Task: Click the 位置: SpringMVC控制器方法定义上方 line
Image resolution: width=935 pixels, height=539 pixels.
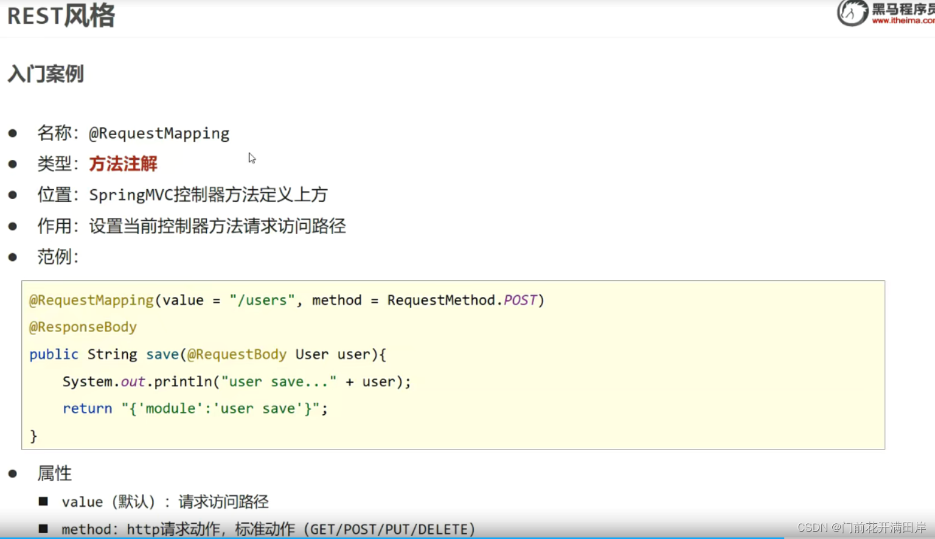Action: point(182,195)
